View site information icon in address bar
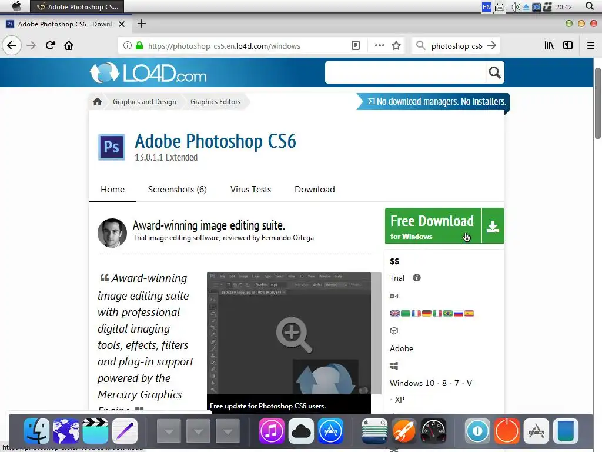This screenshot has height=452, width=602. (128, 46)
